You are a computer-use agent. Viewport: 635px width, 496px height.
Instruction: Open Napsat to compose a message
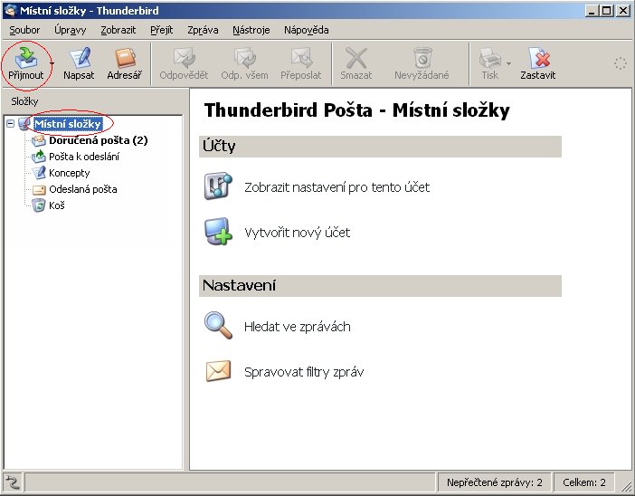coord(79,58)
